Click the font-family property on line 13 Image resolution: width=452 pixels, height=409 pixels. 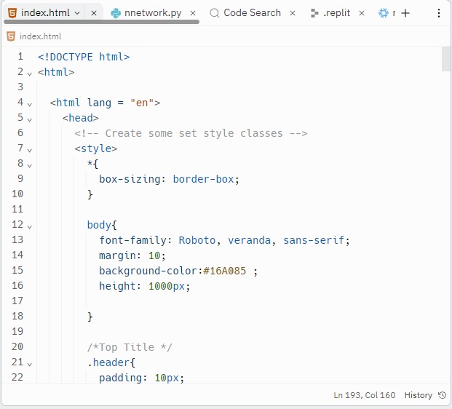click(x=132, y=240)
